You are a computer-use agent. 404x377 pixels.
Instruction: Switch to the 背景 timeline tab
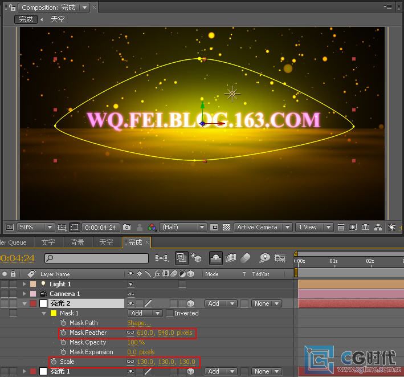pyautogui.click(x=77, y=242)
